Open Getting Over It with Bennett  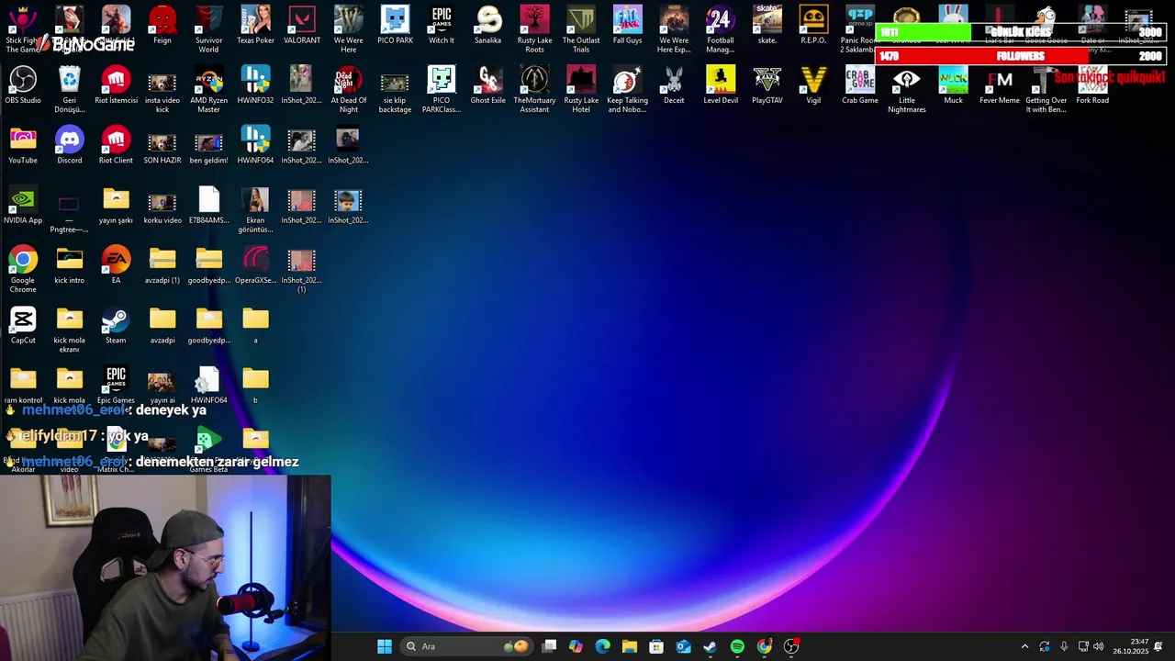[x=1046, y=89]
